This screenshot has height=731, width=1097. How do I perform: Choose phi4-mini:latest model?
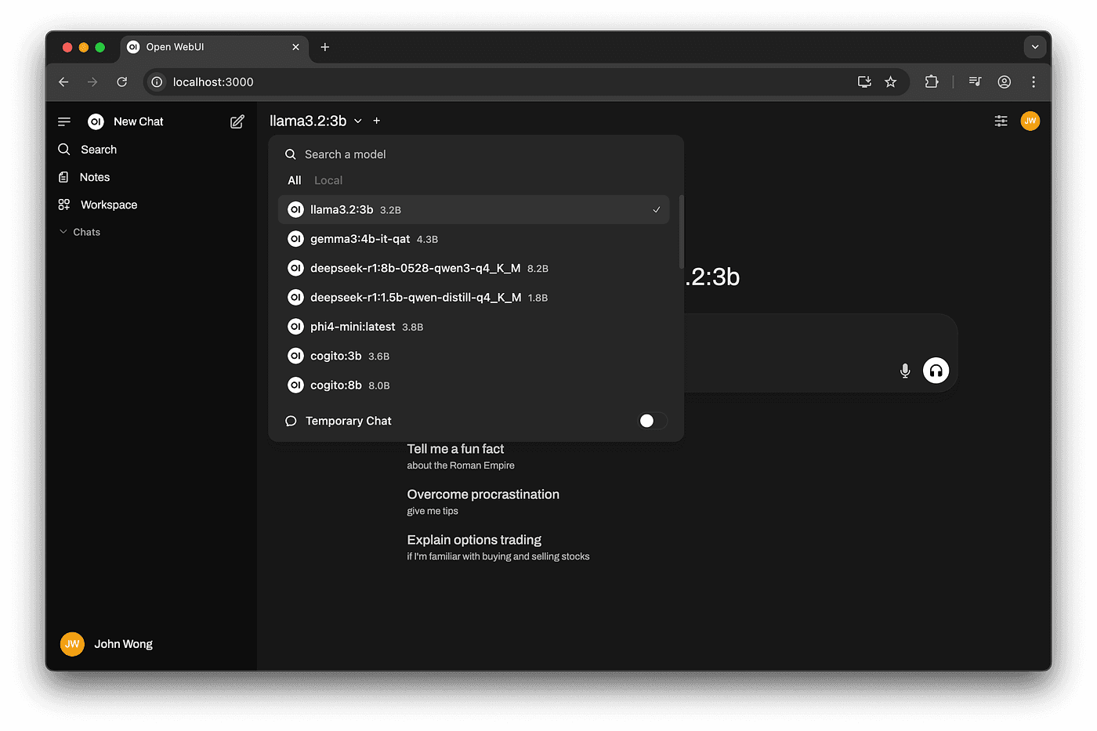coord(473,327)
